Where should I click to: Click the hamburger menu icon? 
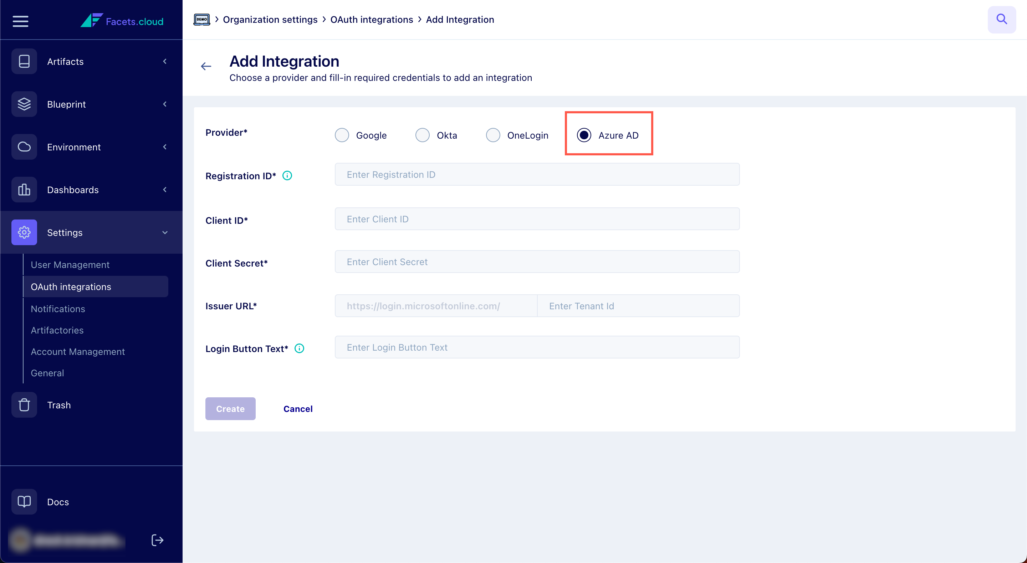pos(20,21)
